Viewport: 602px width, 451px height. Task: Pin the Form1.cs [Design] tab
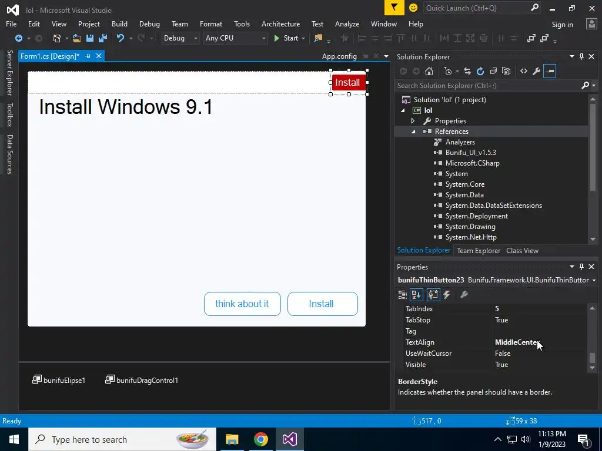click(88, 56)
